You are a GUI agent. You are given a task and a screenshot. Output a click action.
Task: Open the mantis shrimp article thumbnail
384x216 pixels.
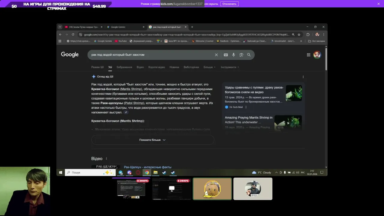click(x=294, y=93)
